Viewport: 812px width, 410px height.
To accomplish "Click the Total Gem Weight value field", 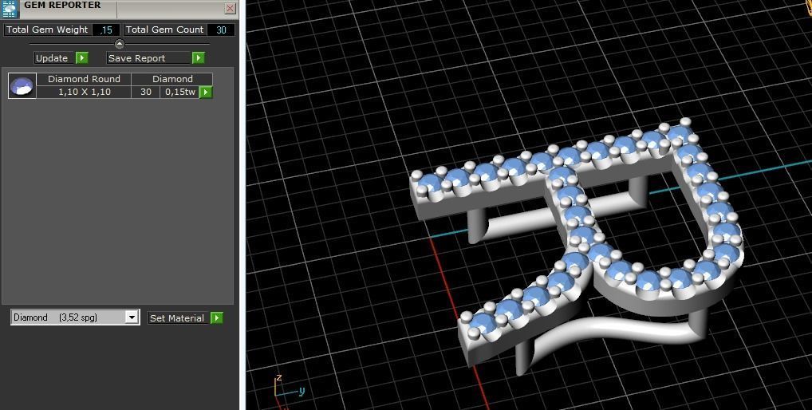I will 106,30.
